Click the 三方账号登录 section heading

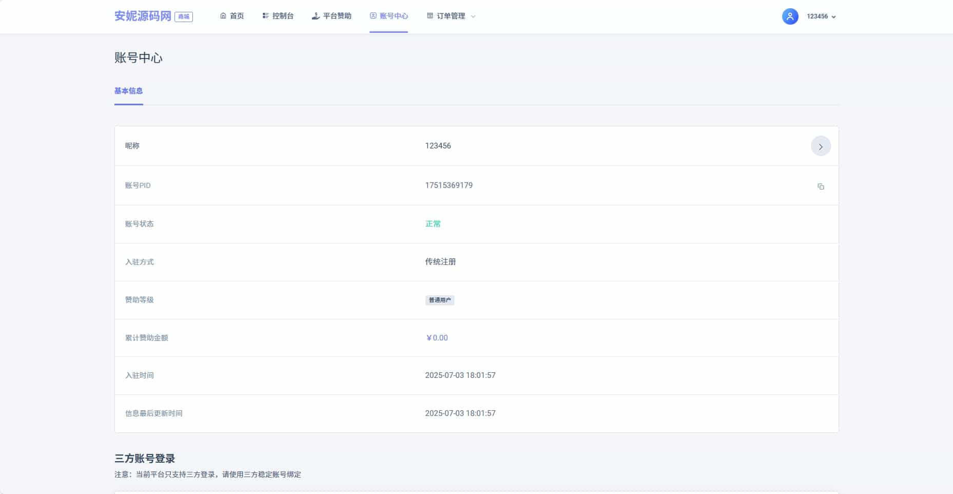(145, 459)
